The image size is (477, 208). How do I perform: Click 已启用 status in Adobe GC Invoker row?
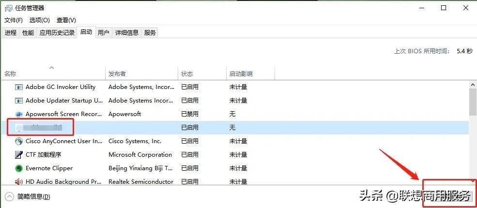point(190,87)
